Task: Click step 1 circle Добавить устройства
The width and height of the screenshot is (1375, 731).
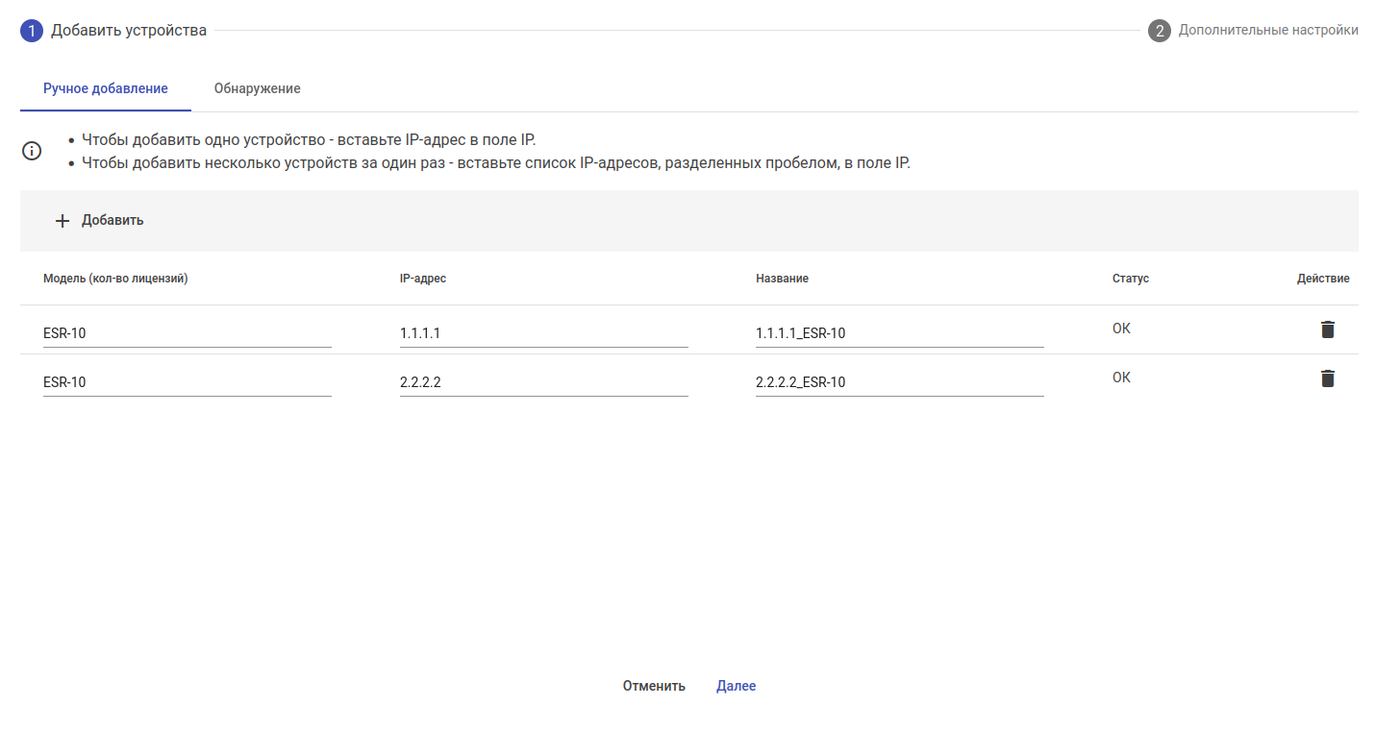Action: (x=32, y=31)
